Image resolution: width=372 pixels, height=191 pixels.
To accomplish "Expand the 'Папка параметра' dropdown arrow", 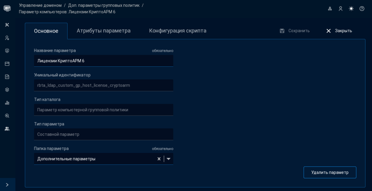I will click(x=169, y=159).
